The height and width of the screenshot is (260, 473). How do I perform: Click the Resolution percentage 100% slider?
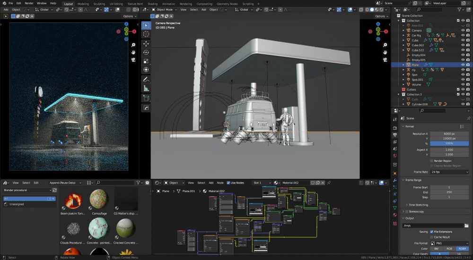click(x=449, y=143)
